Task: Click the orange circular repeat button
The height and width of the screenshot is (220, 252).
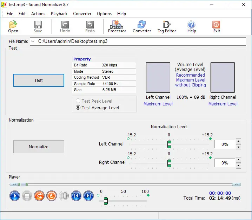Action: tap(52, 196)
